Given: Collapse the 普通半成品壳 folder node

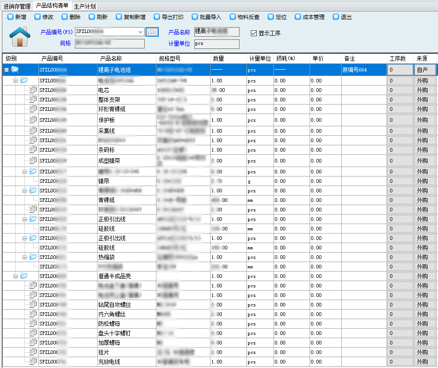Looking at the screenshot, I should pos(15,276).
